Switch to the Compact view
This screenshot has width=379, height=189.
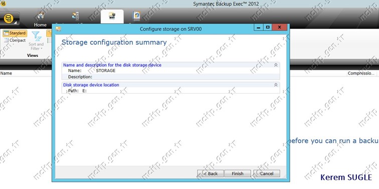click(x=15, y=40)
